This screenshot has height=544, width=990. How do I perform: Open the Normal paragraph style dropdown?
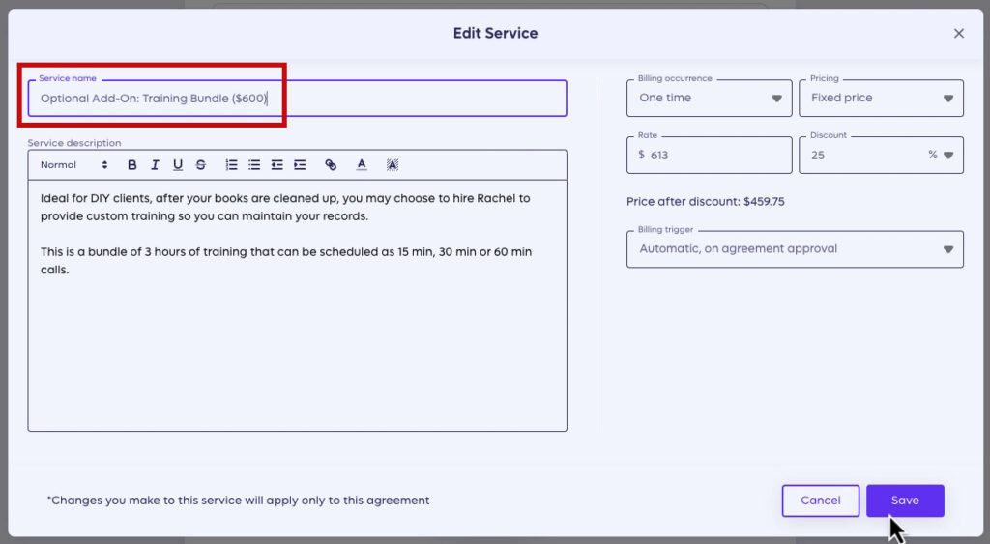coord(73,164)
